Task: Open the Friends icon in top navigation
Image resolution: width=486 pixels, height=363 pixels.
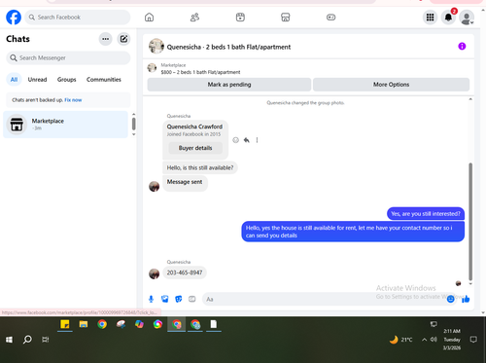Action: pyautogui.click(x=194, y=18)
